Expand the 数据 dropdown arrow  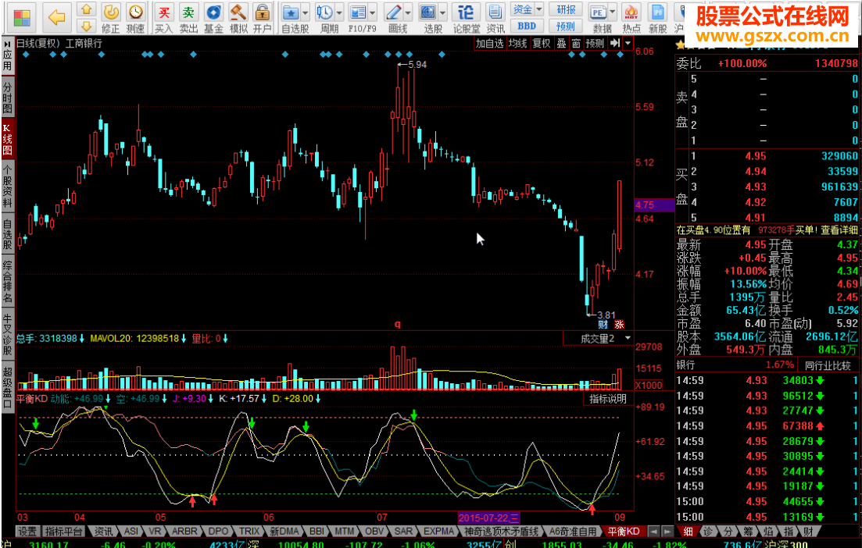pyautogui.click(x=613, y=12)
